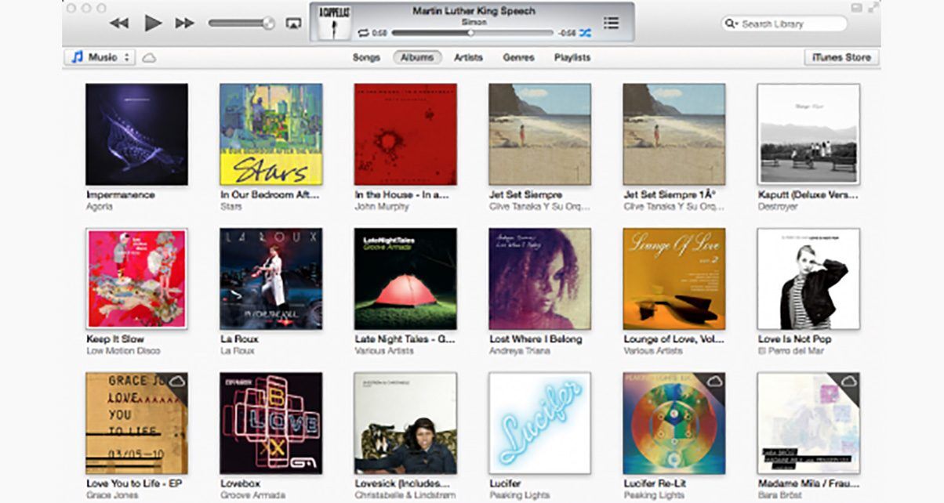Click the artist name "John Murphy"

click(x=382, y=207)
